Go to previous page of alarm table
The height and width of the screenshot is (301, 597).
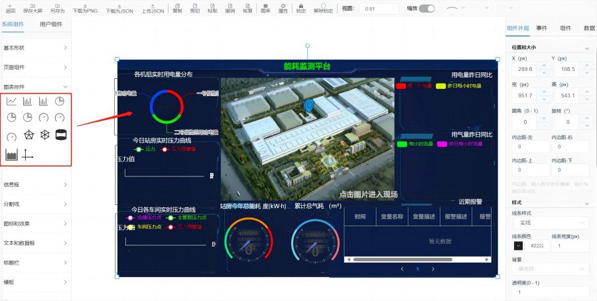403,269
